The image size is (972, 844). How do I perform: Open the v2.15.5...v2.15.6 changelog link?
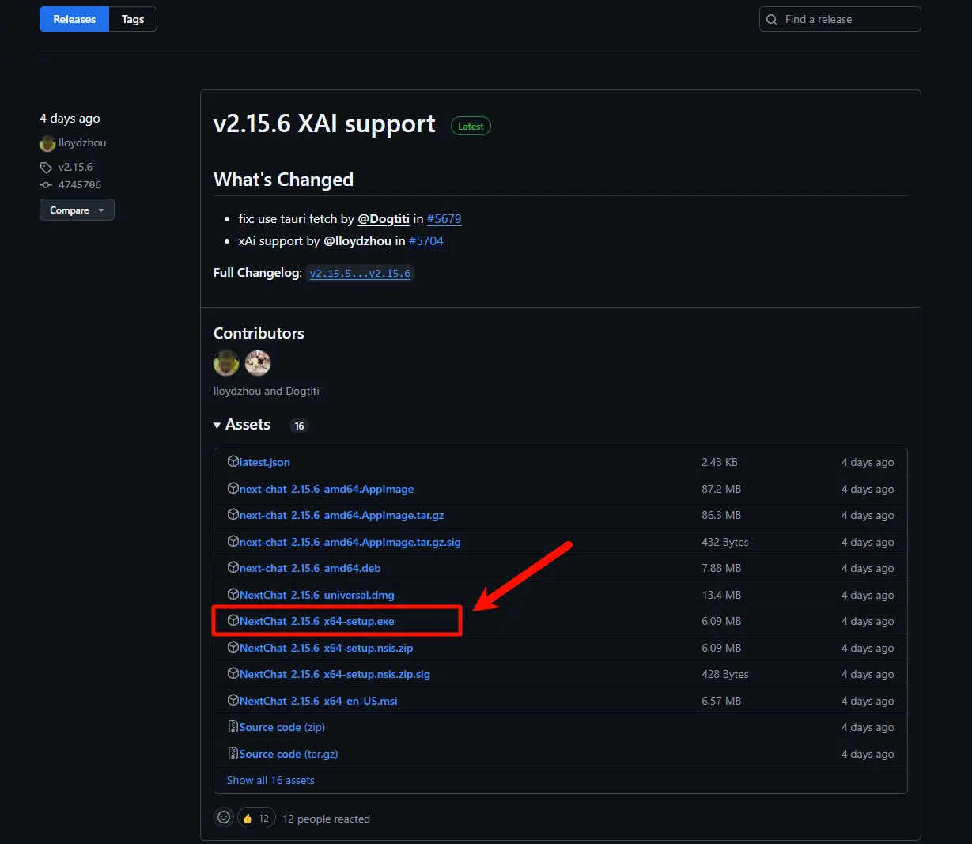360,273
